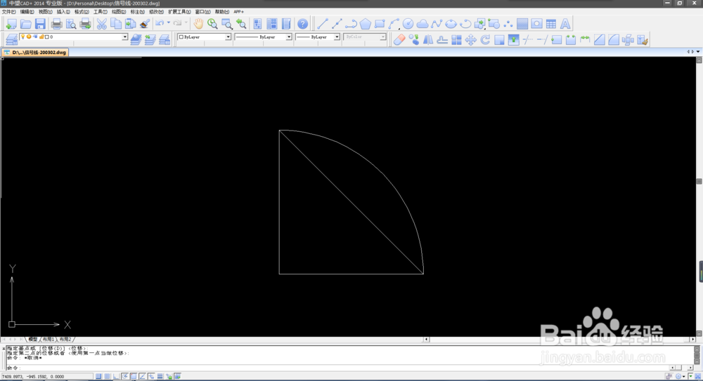
Task: Select the Arc drawing tool
Action: pyautogui.click(x=394, y=24)
